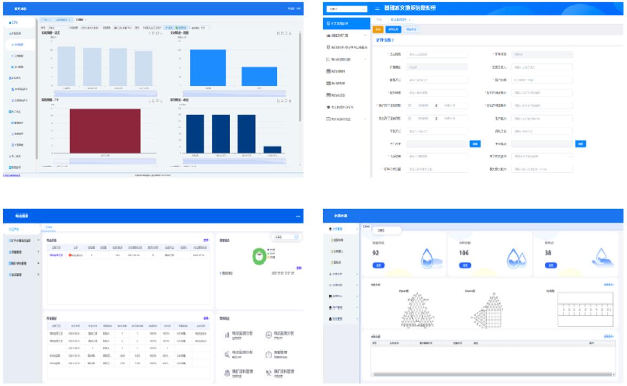Expand the sidebar item with the ellipsis indicator
Viewport: 627px width, 386px height.
[x=346, y=36]
